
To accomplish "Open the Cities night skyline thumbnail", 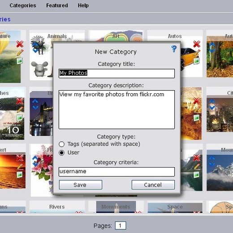I will (220, 115).
